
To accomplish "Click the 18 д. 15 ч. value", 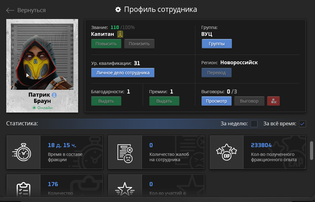I will click(x=62, y=145).
